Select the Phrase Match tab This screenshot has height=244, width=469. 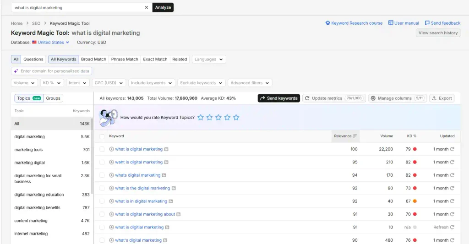point(125,59)
